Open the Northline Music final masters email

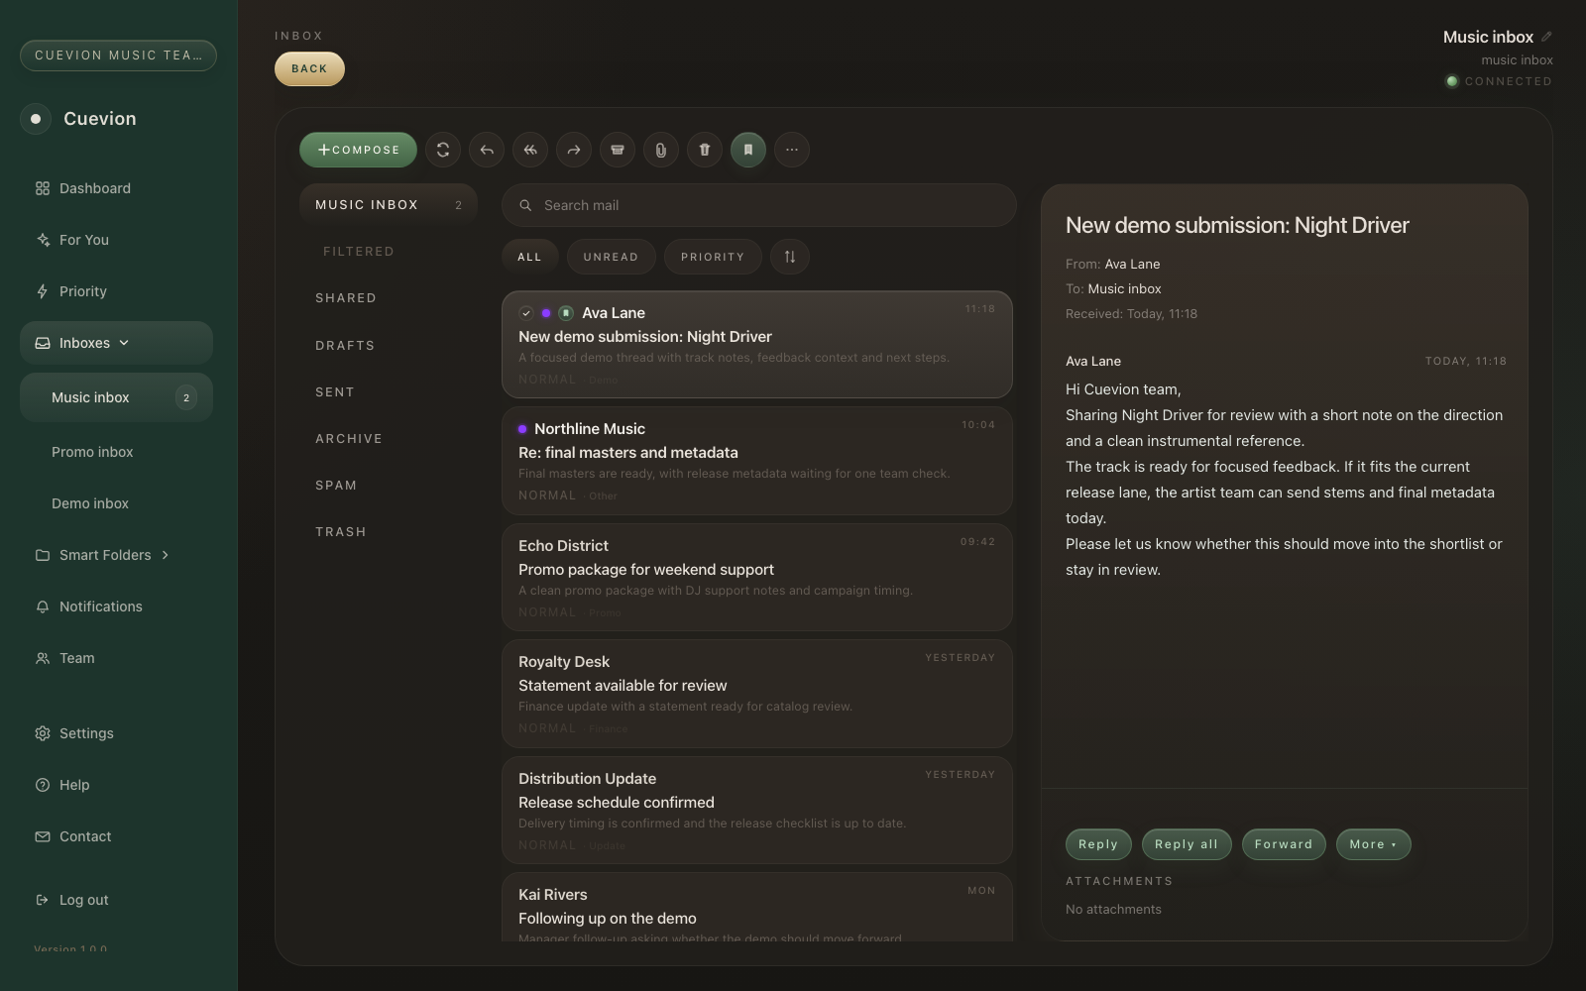(757, 461)
